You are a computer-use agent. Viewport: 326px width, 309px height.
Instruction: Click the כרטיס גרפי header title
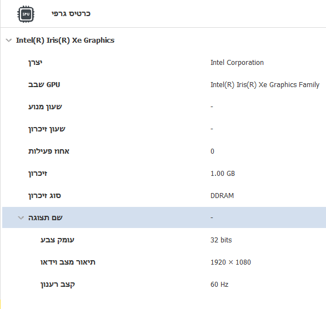[71, 14]
